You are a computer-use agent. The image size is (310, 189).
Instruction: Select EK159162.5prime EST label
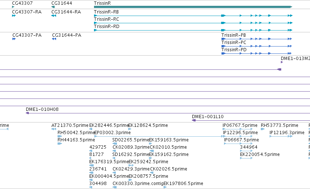click(x=169, y=155)
